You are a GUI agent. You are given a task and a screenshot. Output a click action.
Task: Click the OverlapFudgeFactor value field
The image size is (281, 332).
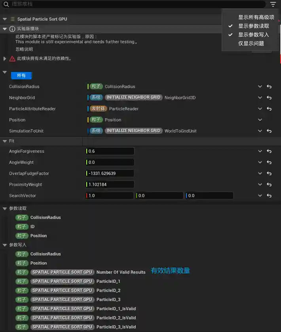(x=110, y=173)
